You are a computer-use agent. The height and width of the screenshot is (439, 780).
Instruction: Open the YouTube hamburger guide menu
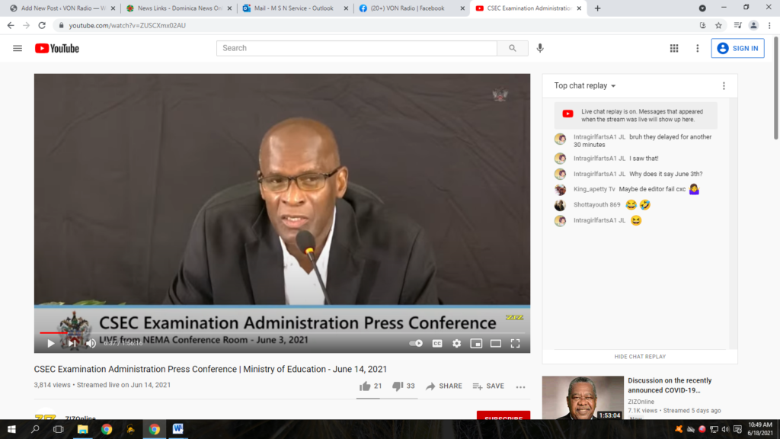click(18, 48)
